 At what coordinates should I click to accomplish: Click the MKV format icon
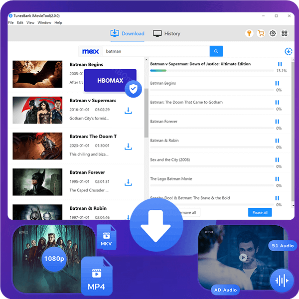click(x=107, y=237)
